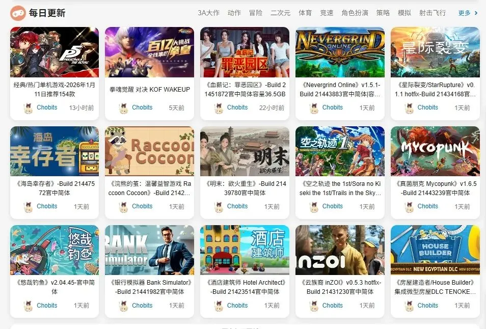This screenshot has width=486, height=329.
Task: Click the Chobits avatar under Nevergrind Online post
Action: 314,108
